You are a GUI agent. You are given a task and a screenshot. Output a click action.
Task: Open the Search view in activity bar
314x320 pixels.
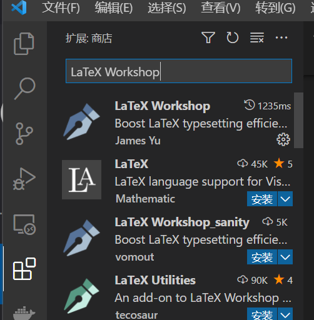coord(24,89)
